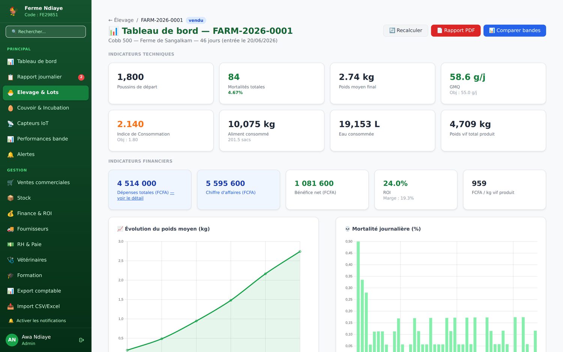563x352 pixels.
Task: Click the Alertes bell icon
Action: [x=11, y=154]
